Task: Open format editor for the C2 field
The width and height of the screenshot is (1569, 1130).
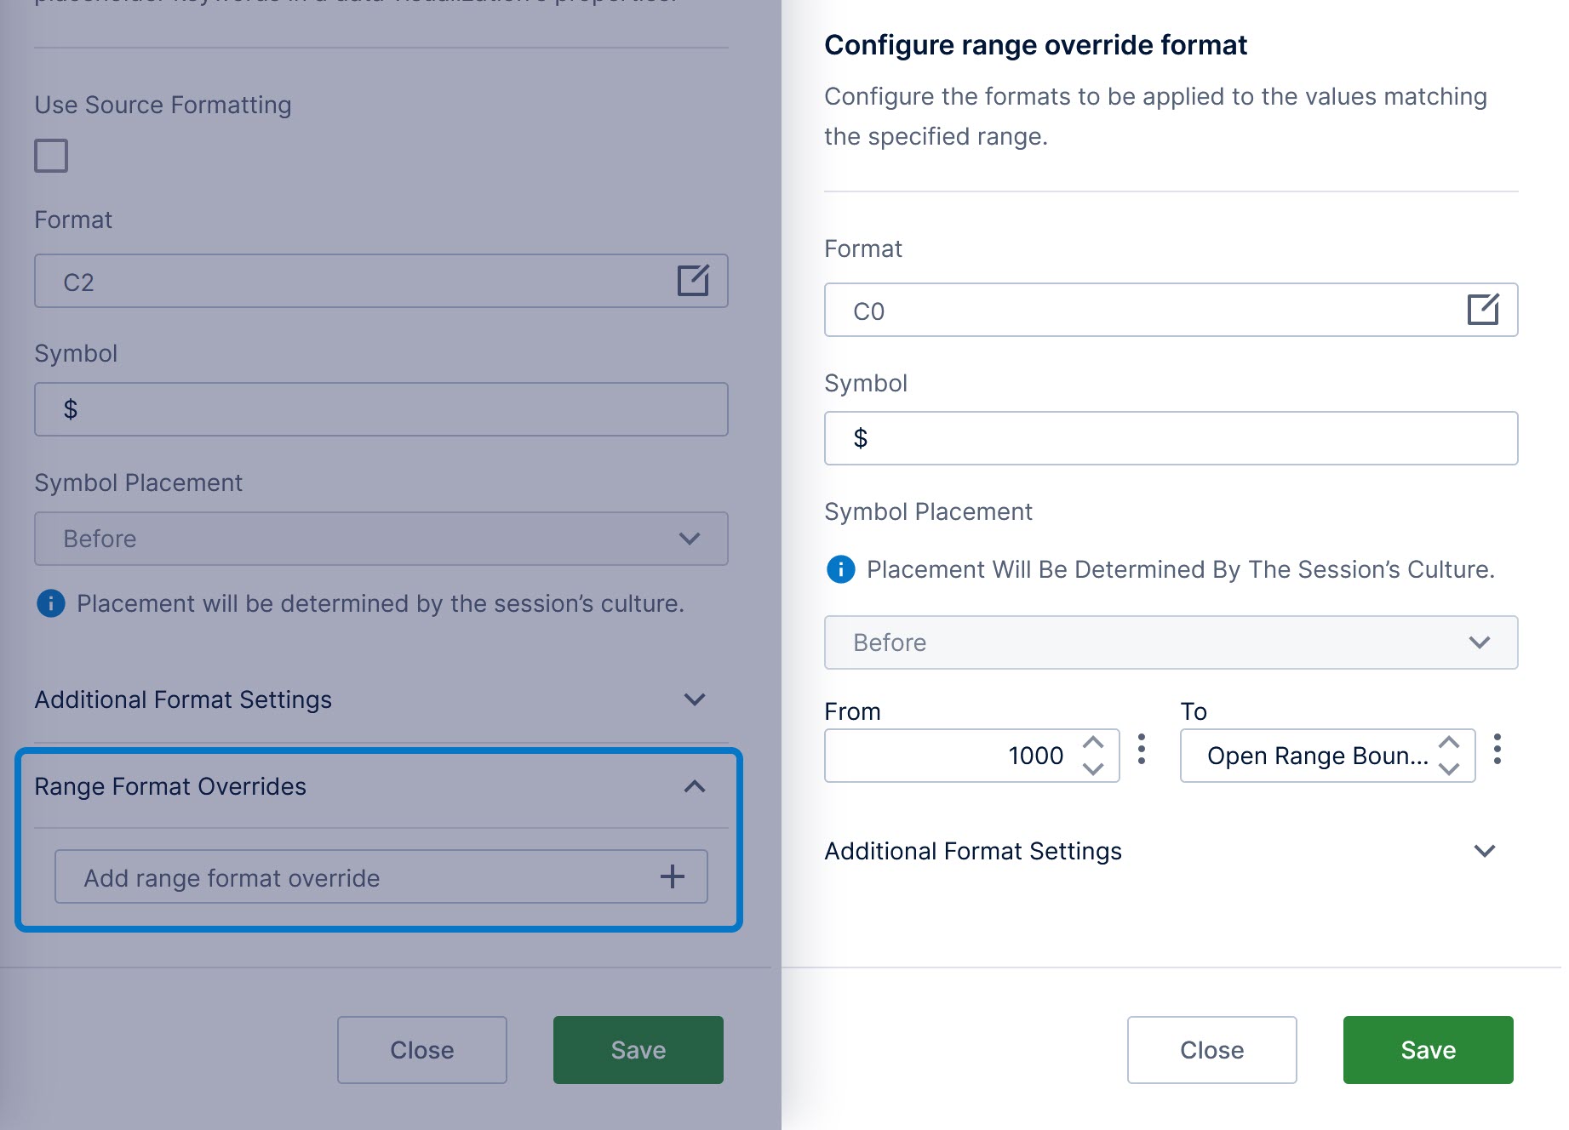Action: 695,280
